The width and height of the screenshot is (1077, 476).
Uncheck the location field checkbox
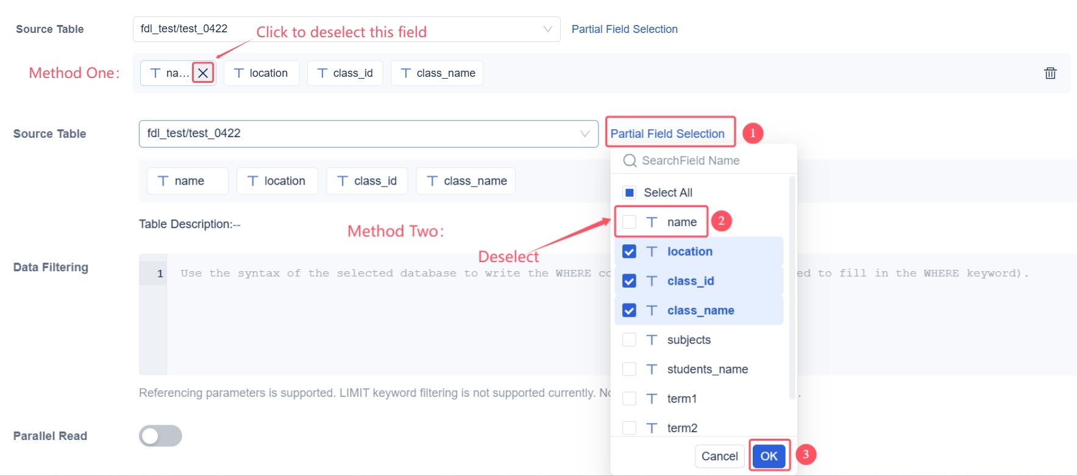point(630,251)
